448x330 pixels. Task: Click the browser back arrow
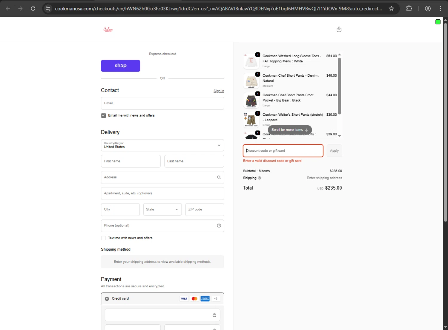(8, 8)
